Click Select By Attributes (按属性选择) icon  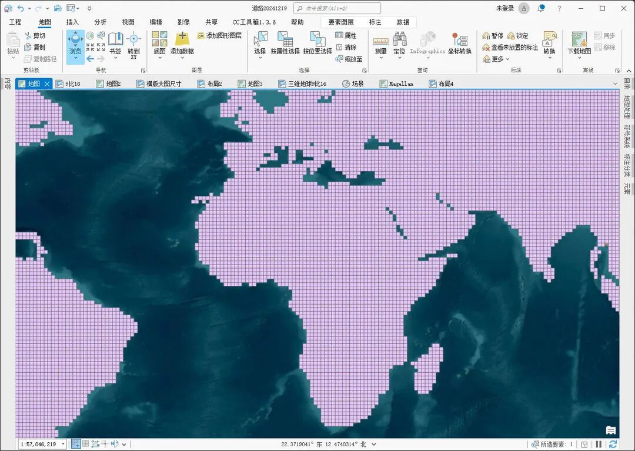(x=286, y=39)
